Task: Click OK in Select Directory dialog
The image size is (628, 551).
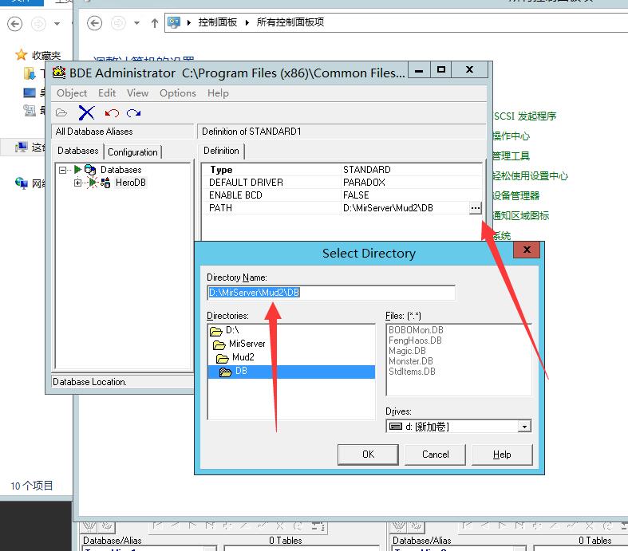Action: pyautogui.click(x=368, y=455)
